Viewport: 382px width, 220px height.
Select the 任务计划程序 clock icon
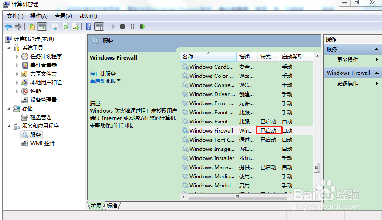[x=25, y=57]
